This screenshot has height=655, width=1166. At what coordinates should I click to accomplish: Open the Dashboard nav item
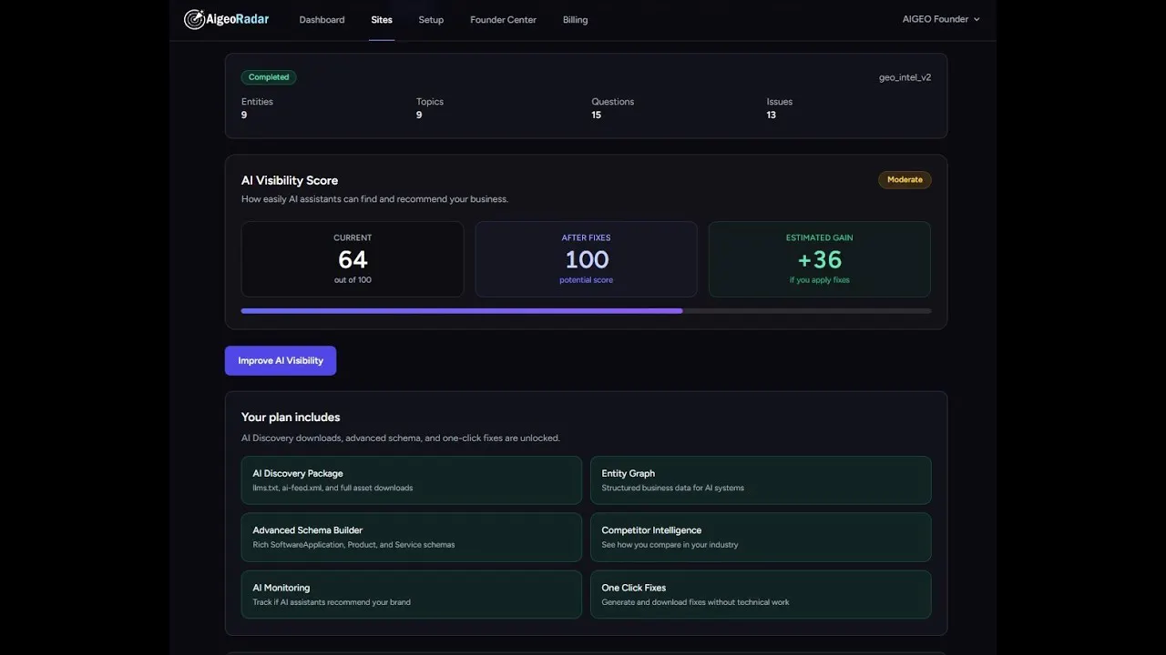(x=322, y=20)
